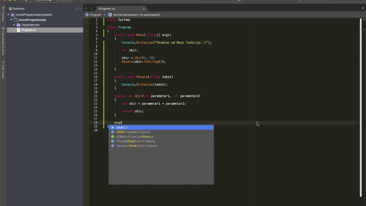Click 'Console.WriteLine(tekst);' on line 18

pos(144,84)
